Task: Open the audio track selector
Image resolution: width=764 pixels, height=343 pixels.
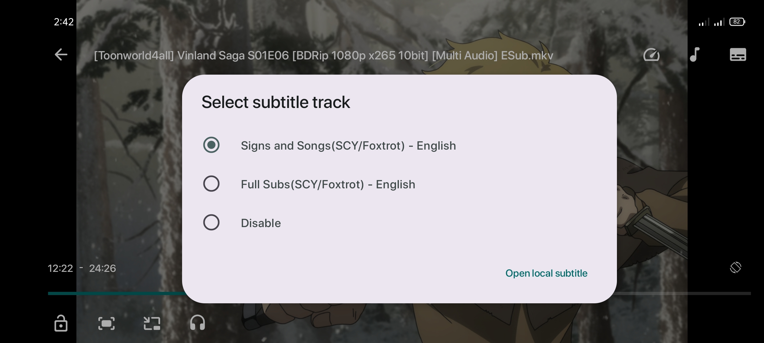Action: click(x=695, y=55)
